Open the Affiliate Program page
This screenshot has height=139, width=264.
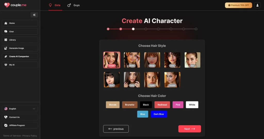pos(20,125)
